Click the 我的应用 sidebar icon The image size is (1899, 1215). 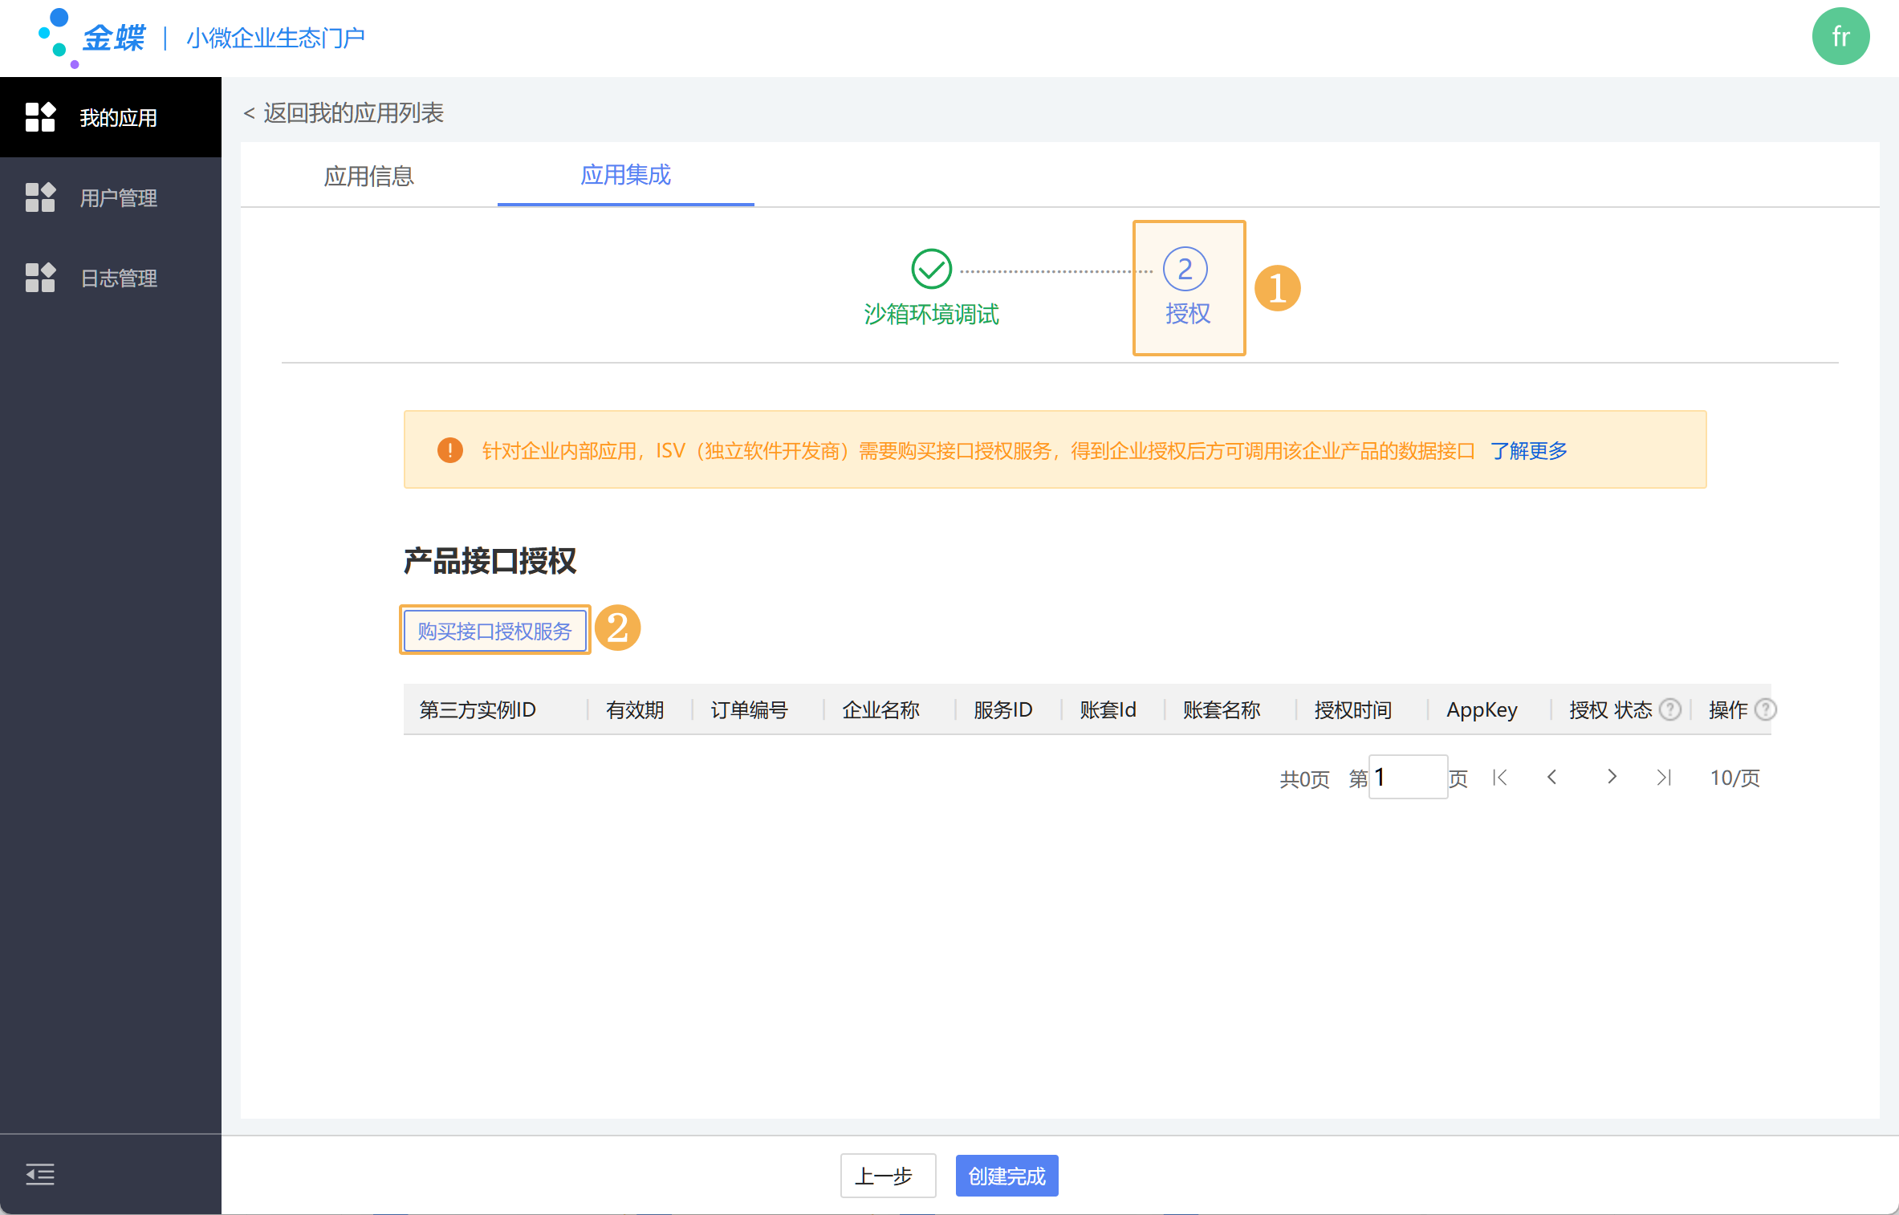(40, 117)
